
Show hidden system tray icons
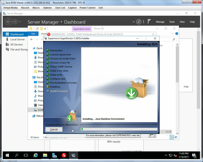[166, 155]
